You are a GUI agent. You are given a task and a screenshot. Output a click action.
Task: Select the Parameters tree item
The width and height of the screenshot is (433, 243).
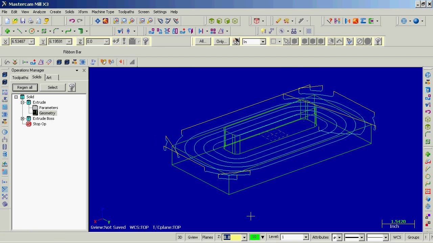click(x=48, y=108)
